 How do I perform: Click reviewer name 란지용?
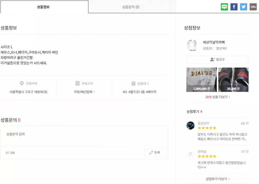[x=202, y=151]
